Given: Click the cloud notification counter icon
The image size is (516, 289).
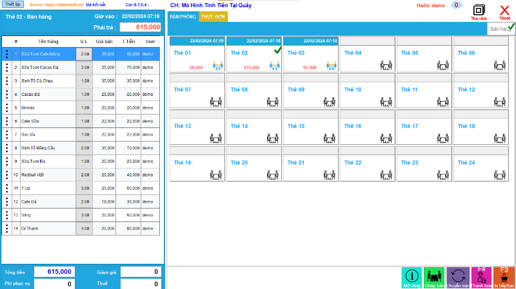Looking at the screenshot, I should (456, 5).
